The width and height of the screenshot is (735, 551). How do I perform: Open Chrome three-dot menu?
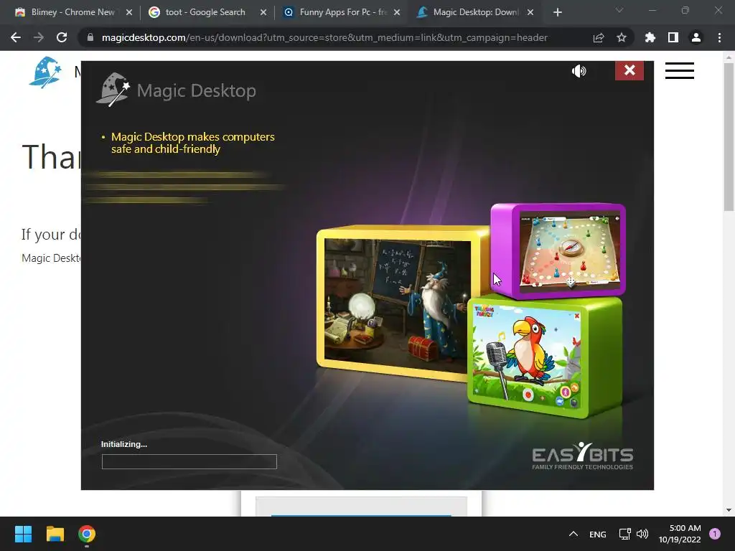point(719,37)
